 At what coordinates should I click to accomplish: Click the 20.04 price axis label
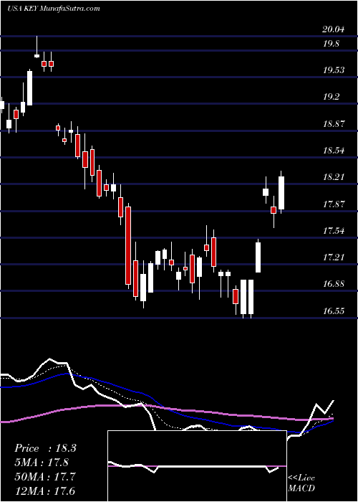coord(334,30)
